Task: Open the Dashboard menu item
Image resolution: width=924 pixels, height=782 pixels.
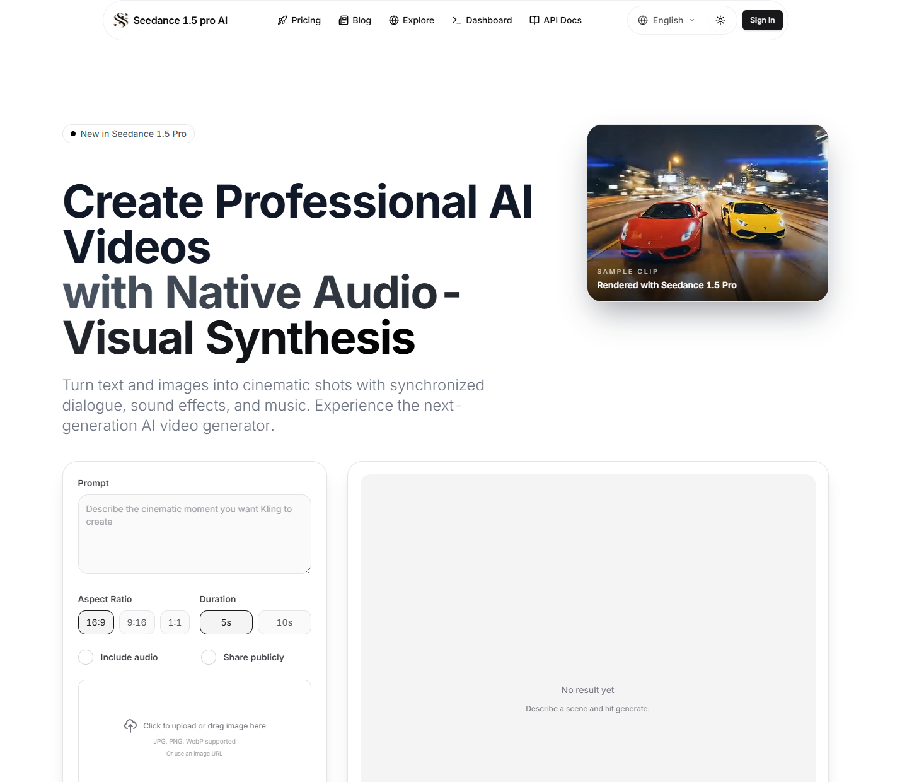Action: click(488, 20)
